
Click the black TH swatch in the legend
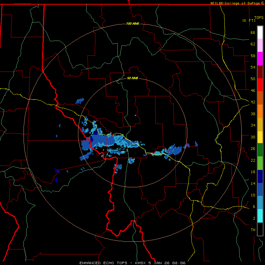(260, 229)
